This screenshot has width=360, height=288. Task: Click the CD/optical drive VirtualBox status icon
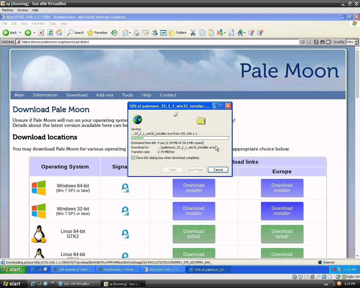tap(300, 277)
